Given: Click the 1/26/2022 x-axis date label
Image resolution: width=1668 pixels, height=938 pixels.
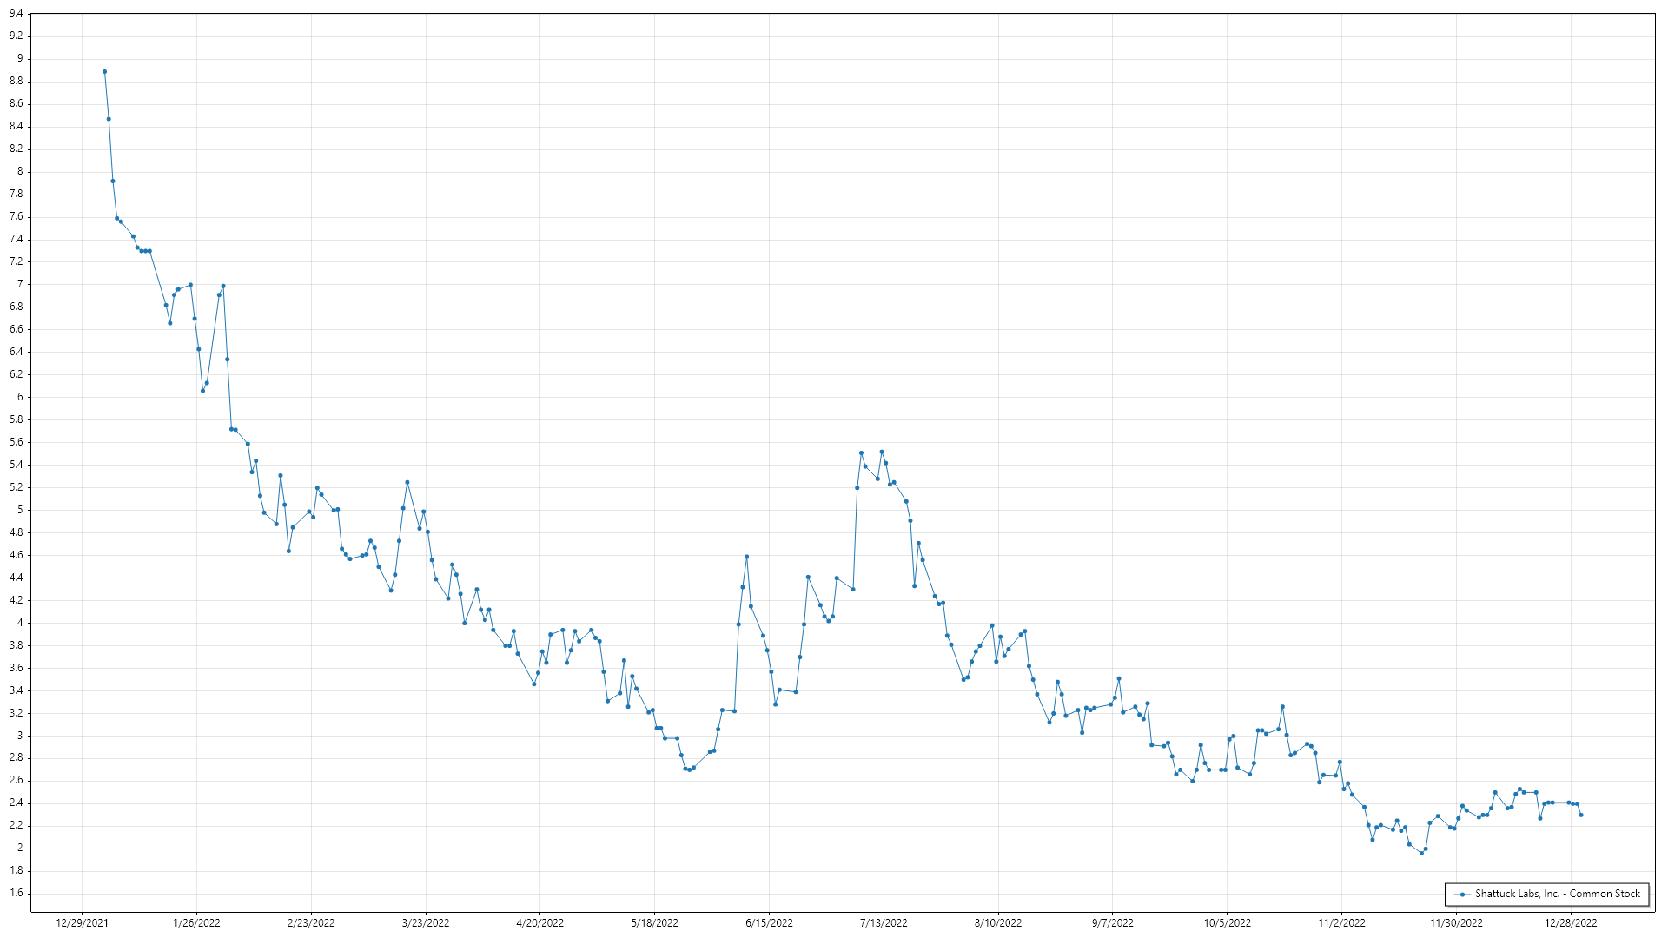Looking at the screenshot, I should pyautogui.click(x=197, y=923).
